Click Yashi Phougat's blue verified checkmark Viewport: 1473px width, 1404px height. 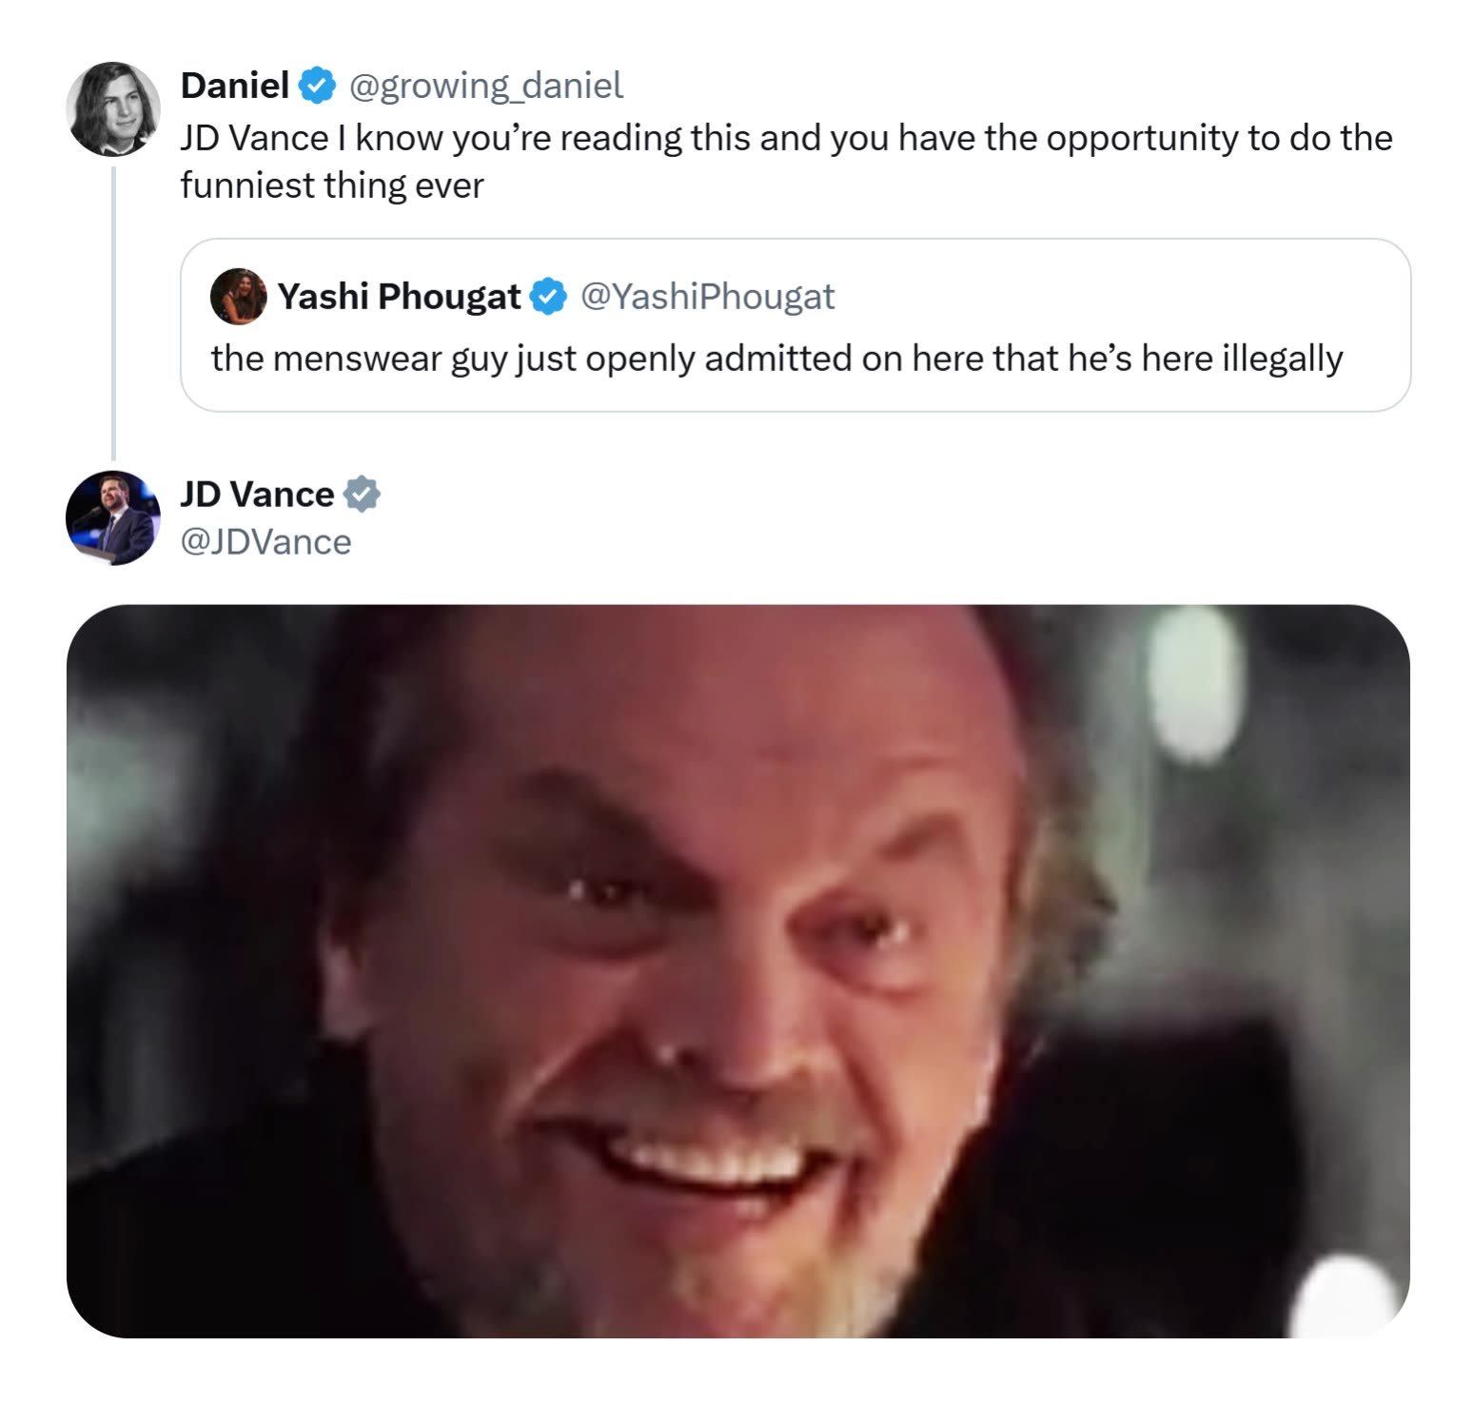(x=548, y=297)
